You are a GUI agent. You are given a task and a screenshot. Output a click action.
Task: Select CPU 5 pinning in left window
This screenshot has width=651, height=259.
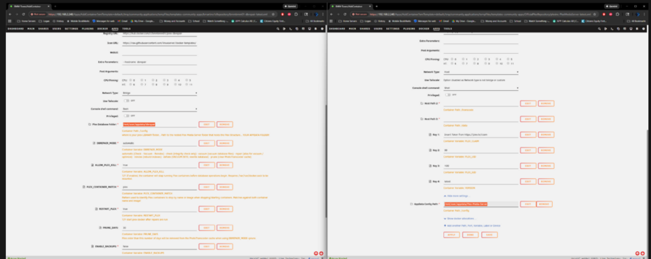(x=186, y=80)
